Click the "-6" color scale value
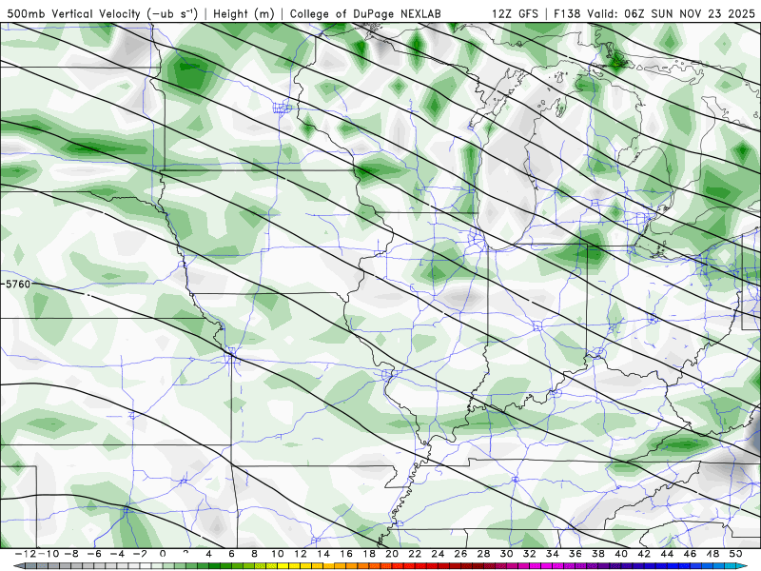This screenshot has width=761, height=571. (93, 554)
